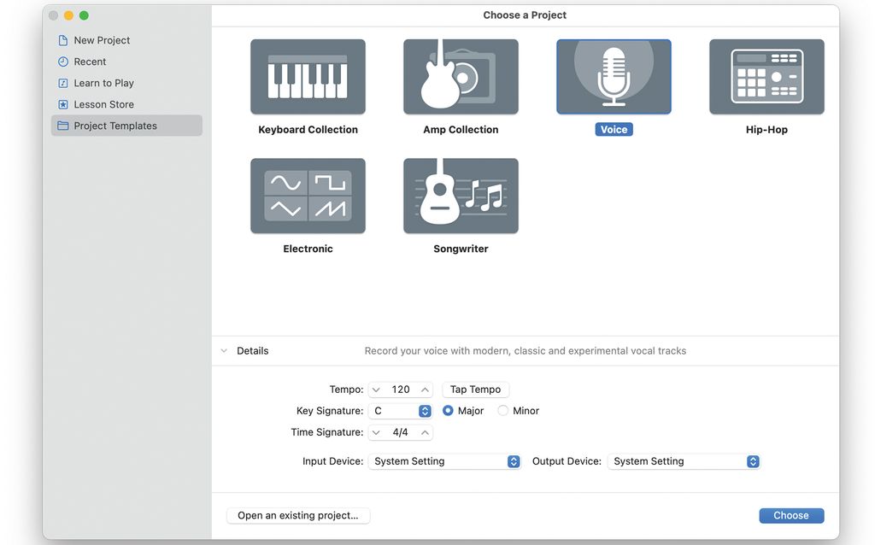Open the Amp Collection template

tap(460, 75)
